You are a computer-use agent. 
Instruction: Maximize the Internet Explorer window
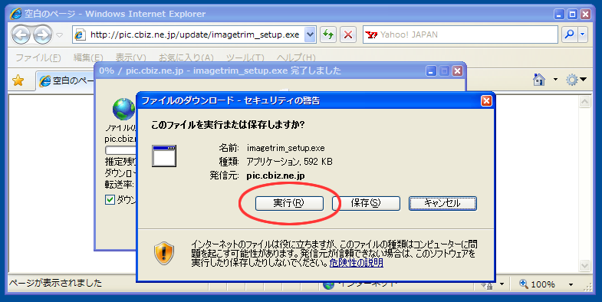pos(572,15)
